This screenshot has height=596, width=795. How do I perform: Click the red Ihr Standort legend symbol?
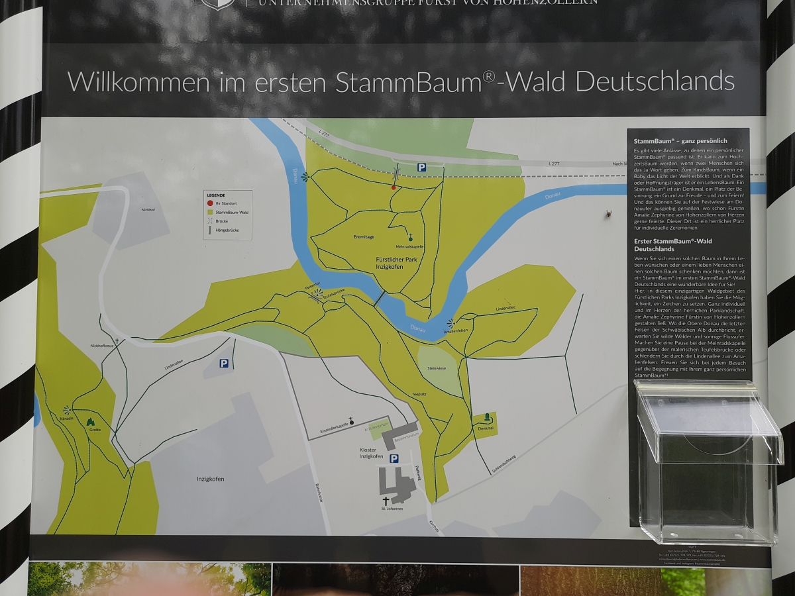(x=210, y=203)
